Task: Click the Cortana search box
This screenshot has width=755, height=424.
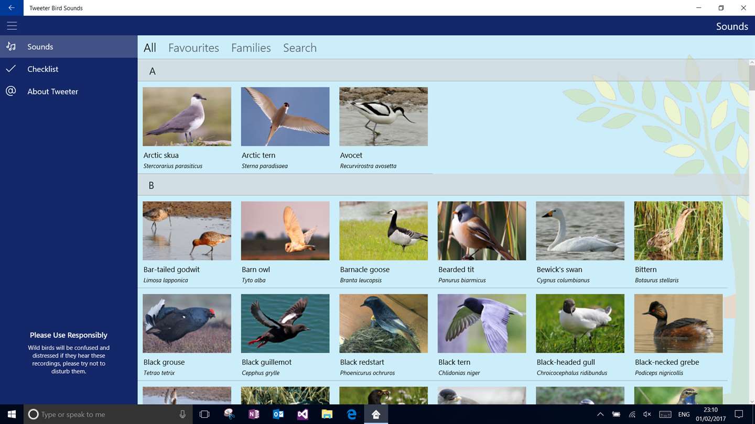Action: coord(108,414)
